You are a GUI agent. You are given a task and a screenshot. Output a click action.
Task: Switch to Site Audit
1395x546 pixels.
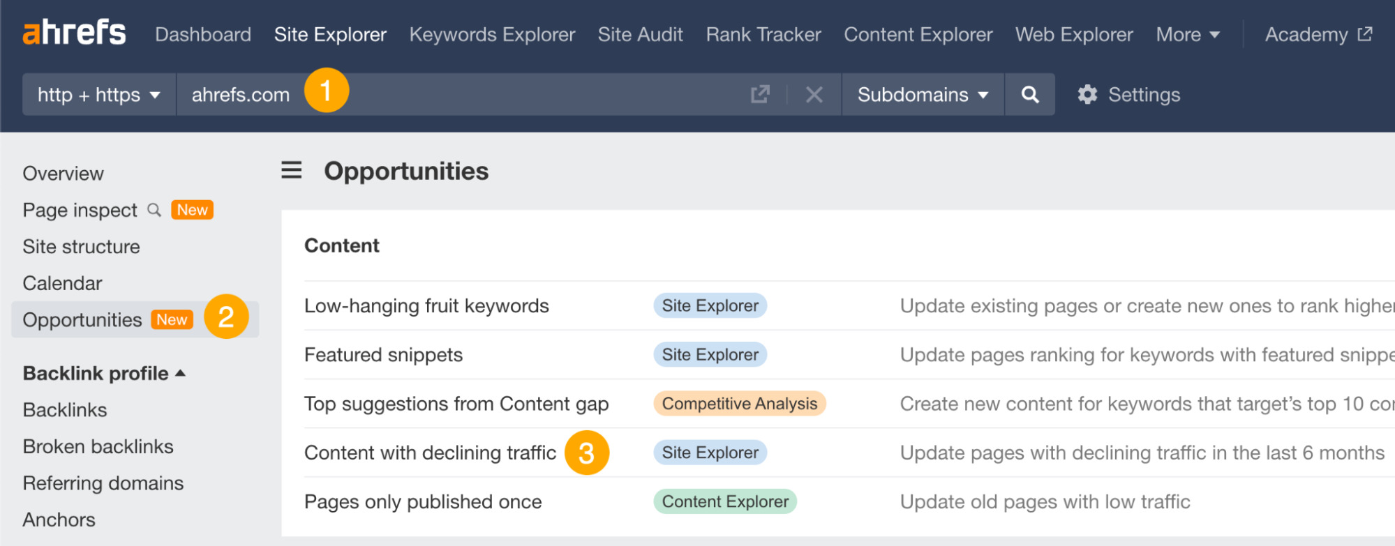(640, 34)
